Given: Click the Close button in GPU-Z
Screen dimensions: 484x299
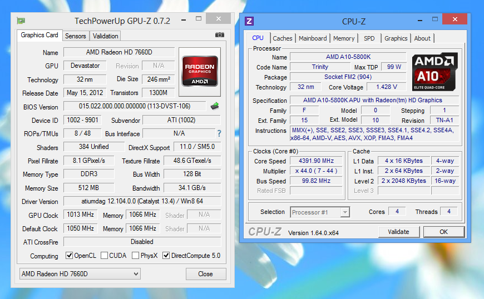Looking at the screenshot, I should tap(206, 274).
